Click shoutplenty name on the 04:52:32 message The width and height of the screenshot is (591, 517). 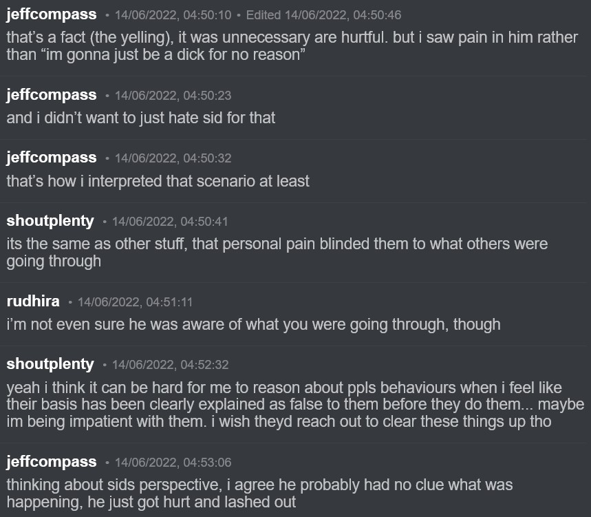[x=50, y=363]
